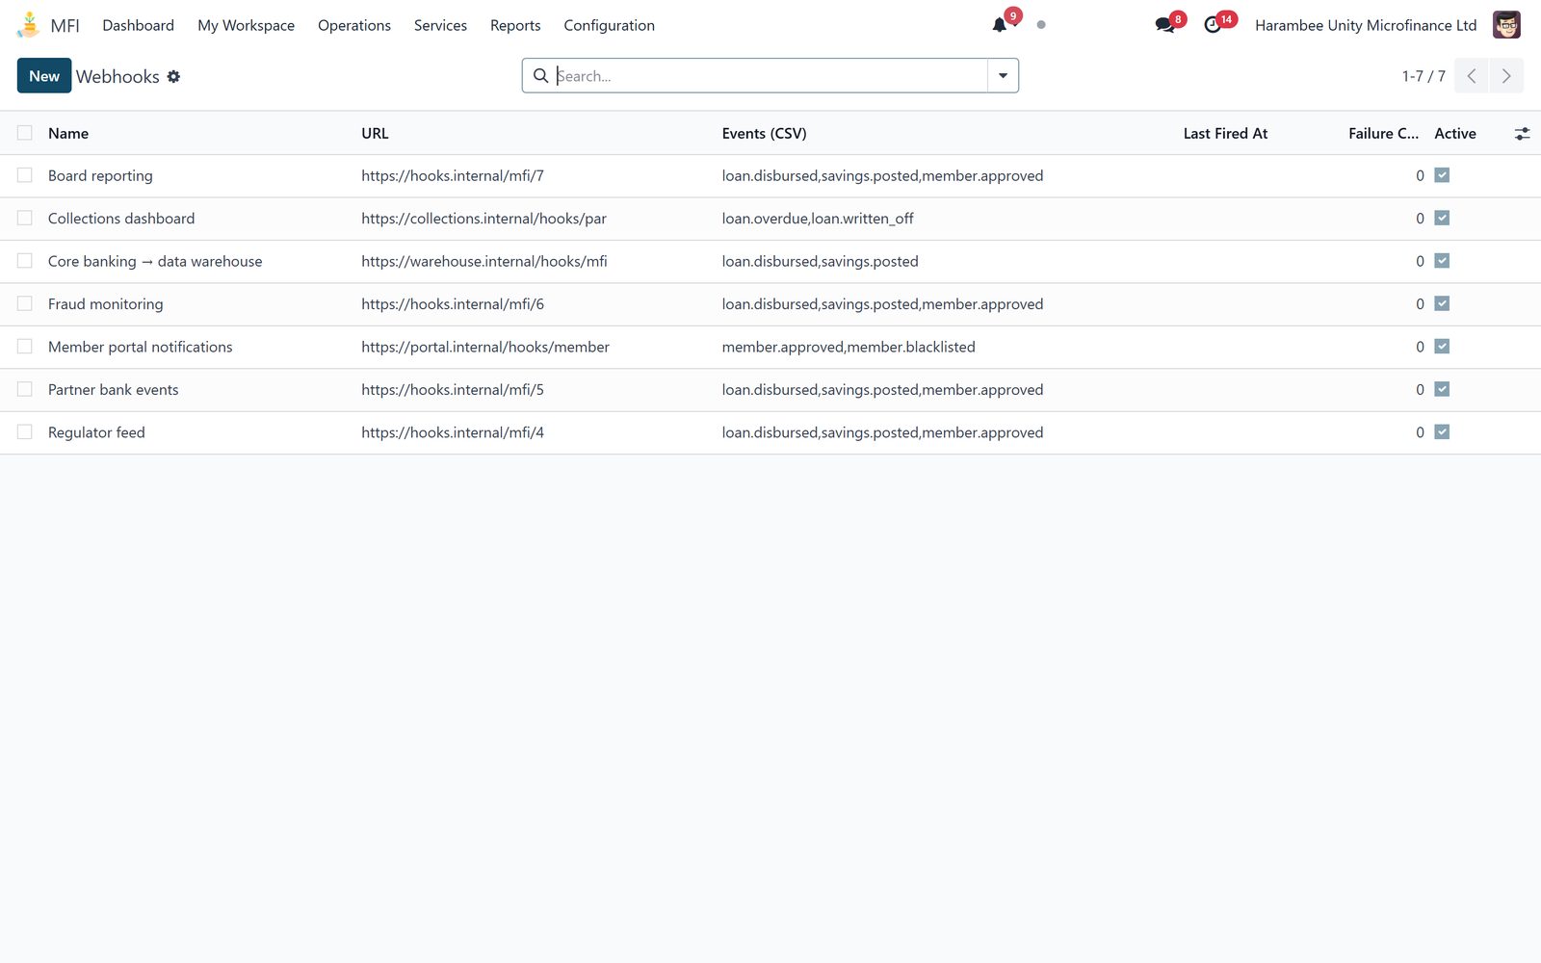1541x963 pixels.
Task: Expand the search options dropdown arrow
Action: pos(1003,76)
